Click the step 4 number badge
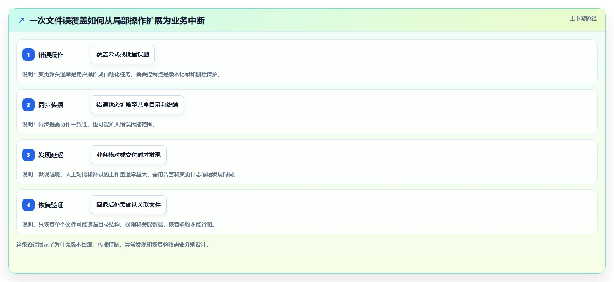 click(x=28, y=205)
